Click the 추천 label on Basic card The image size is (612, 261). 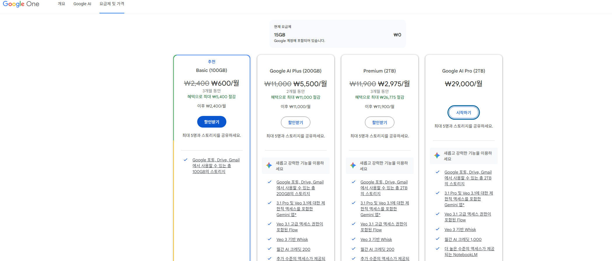pos(211,61)
